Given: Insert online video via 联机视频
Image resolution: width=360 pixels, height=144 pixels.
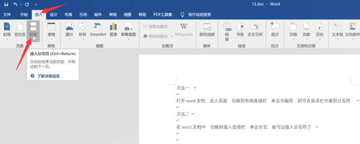Looking at the screenshot, I should (x=207, y=30).
